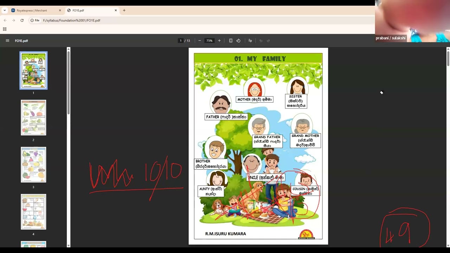Open the apps grid shortcut in bookmarks bar
This screenshot has height=253, width=450.
point(5,29)
